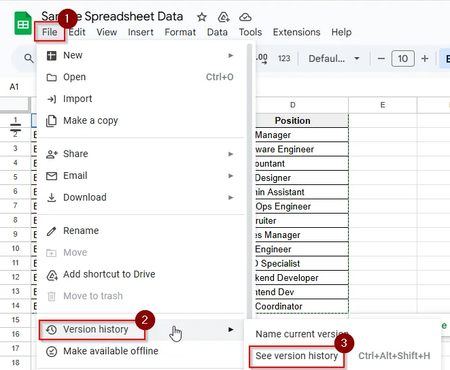Open the Extensions menu

click(296, 32)
